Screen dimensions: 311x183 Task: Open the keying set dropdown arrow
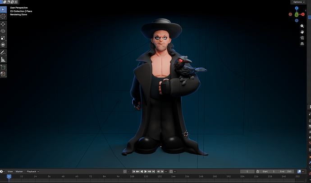pyautogui.click(x=175, y=171)
